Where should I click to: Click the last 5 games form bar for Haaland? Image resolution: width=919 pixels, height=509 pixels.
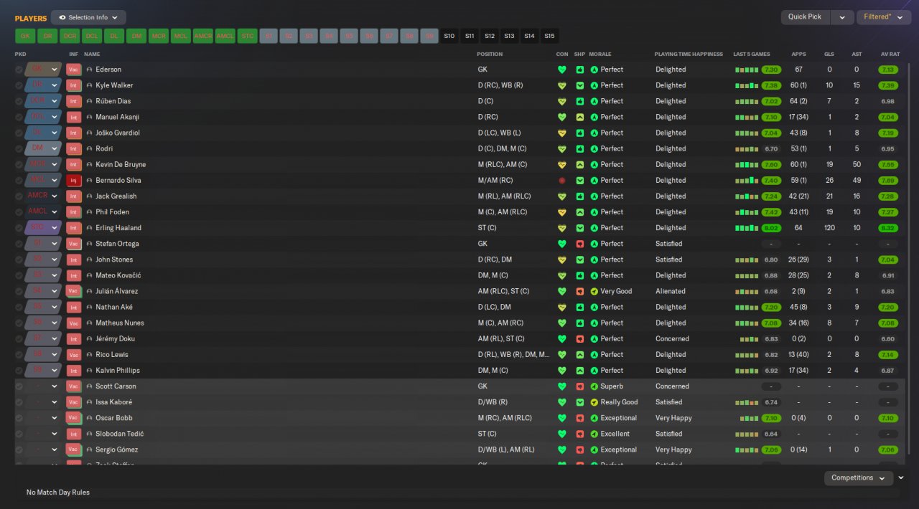click(x=747, y=228)
